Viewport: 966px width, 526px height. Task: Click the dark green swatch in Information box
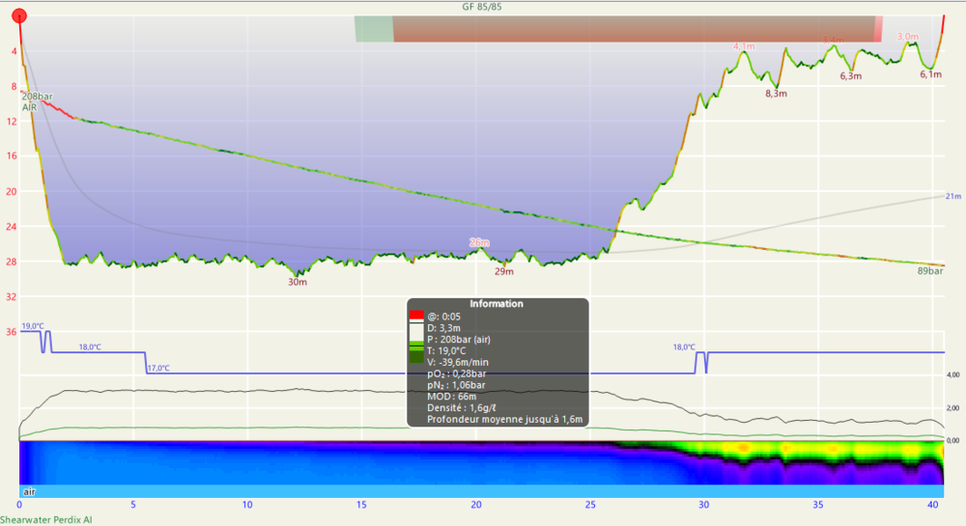(x=416, y=357)
